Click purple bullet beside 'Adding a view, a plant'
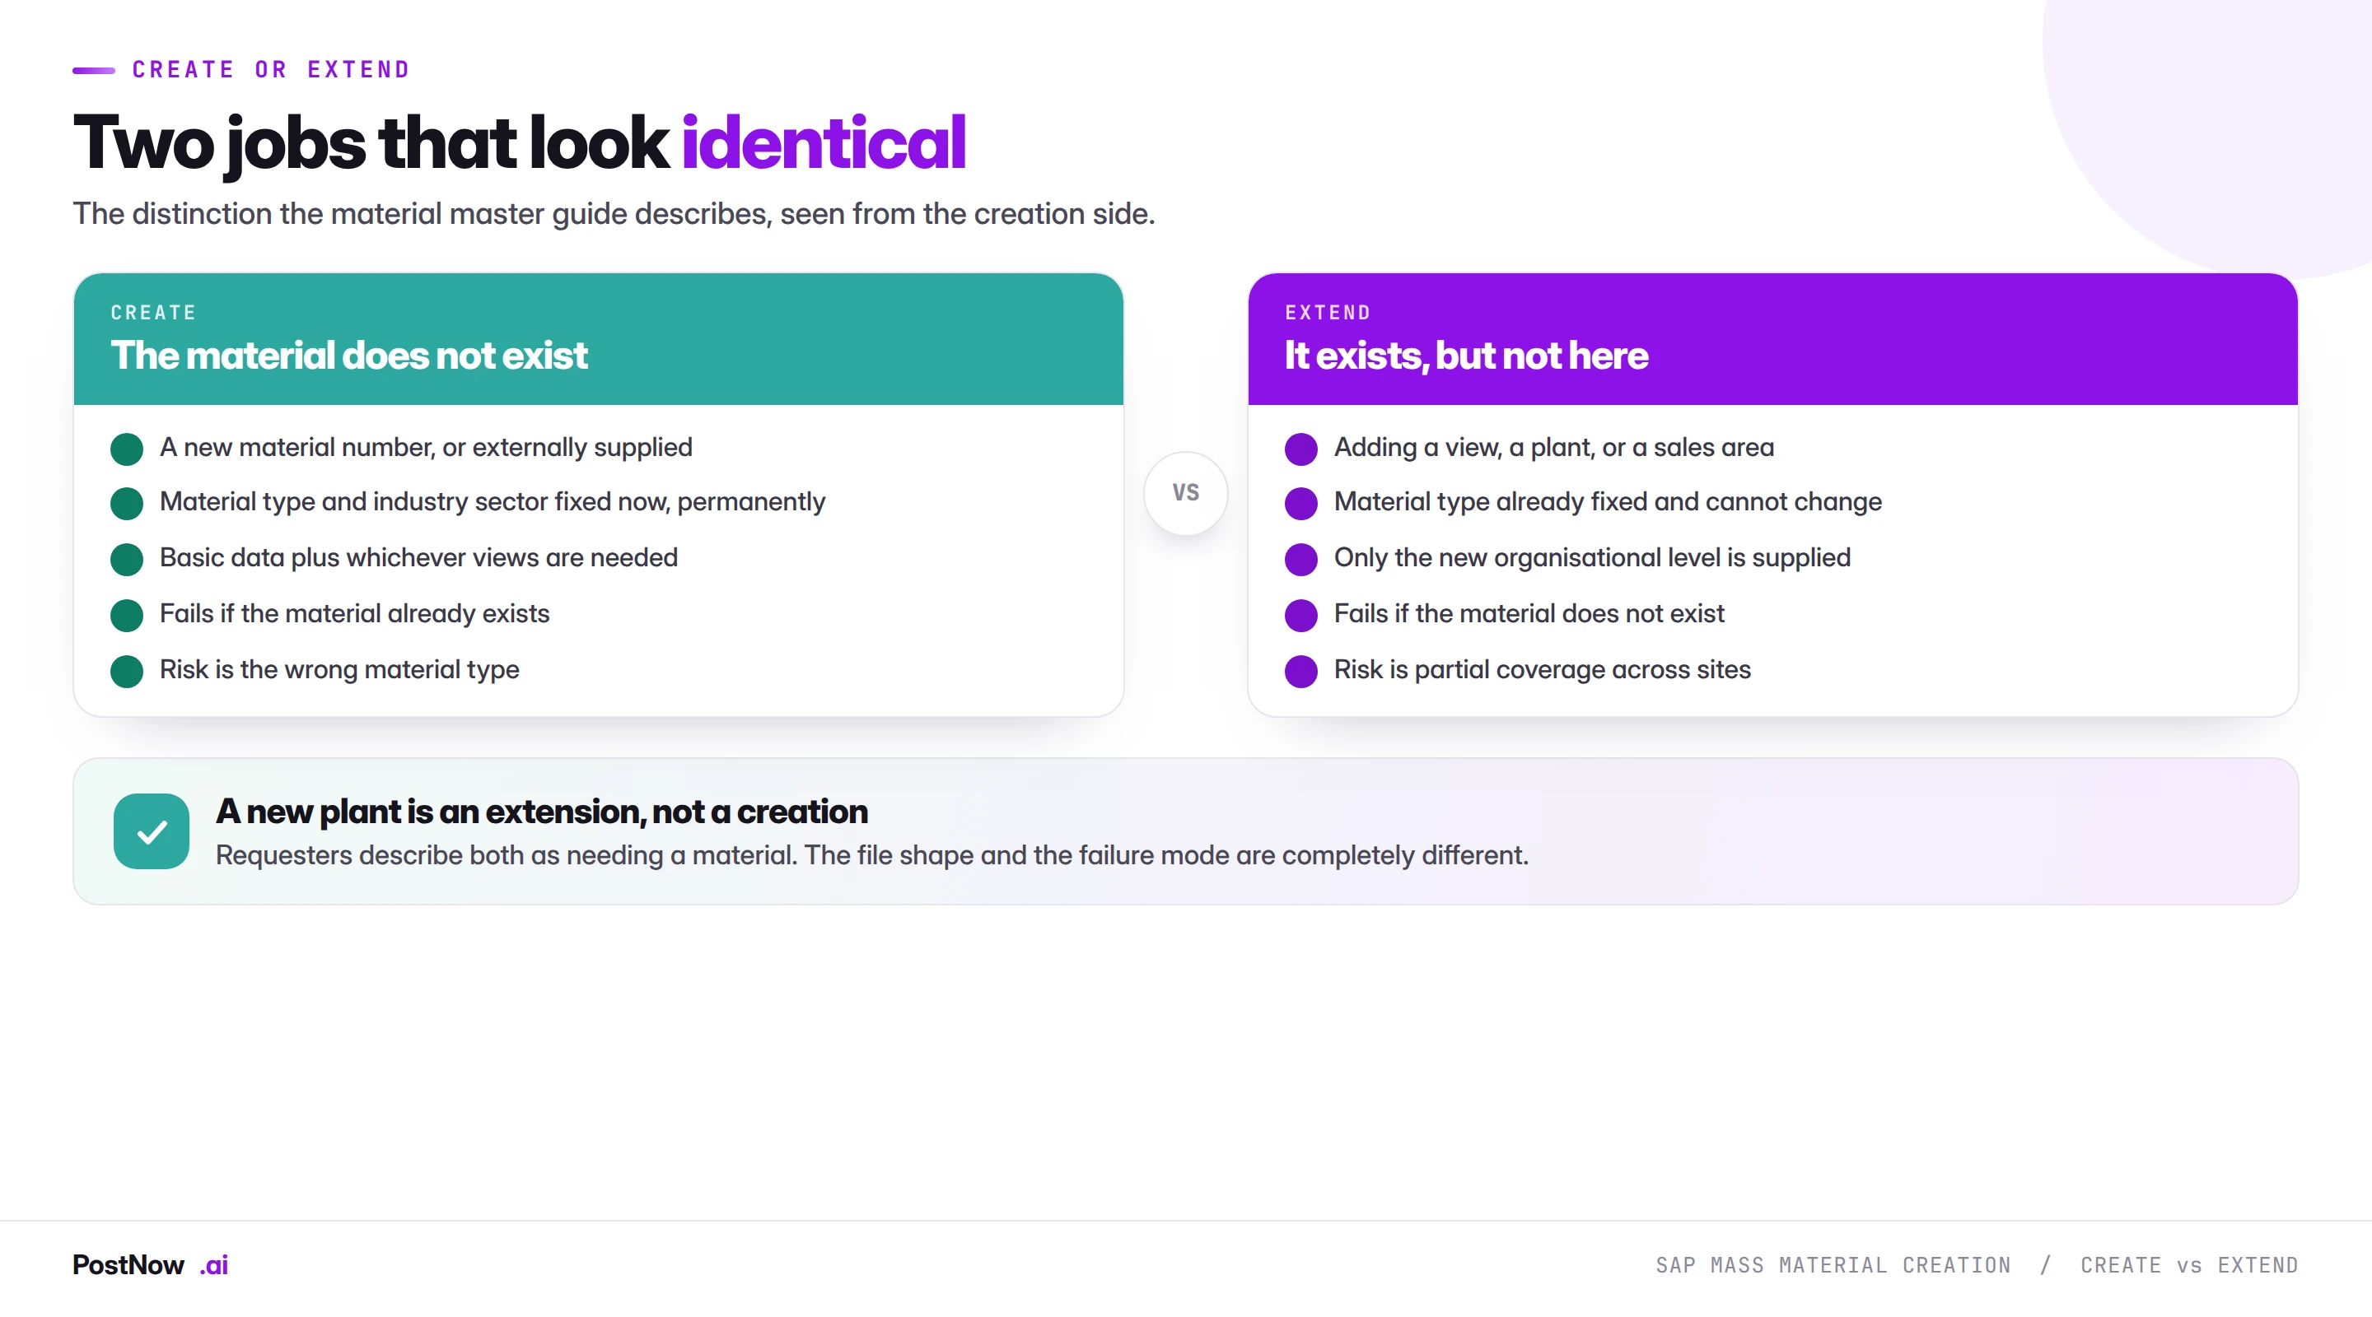2372x1317 pixels. (1300, 449)
